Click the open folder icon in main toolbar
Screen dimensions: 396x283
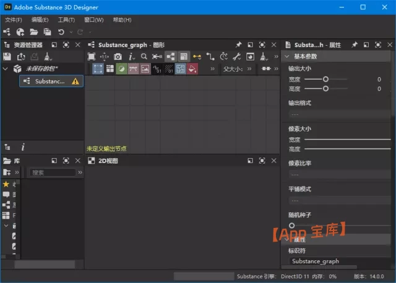coord(34,32)
